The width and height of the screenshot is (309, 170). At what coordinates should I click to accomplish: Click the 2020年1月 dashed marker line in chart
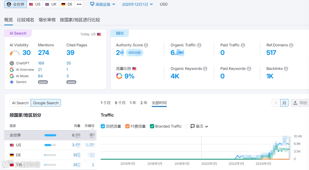point(201,147)
